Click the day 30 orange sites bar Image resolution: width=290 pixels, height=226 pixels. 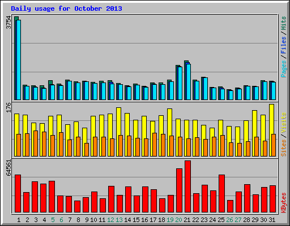(265, 149)
